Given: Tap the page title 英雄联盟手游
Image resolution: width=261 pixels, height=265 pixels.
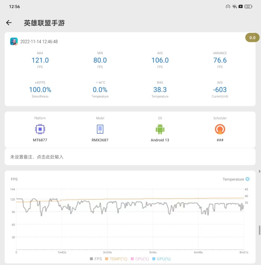Looking at the screenshot, I should 44,23.
